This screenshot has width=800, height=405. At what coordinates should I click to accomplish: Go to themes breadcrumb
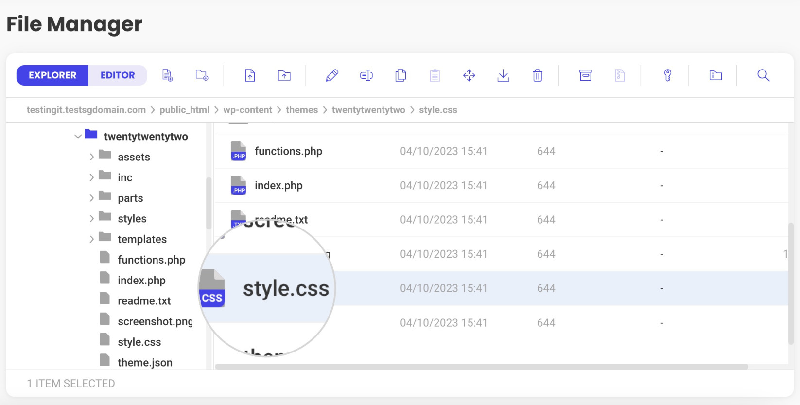(302, 110)
